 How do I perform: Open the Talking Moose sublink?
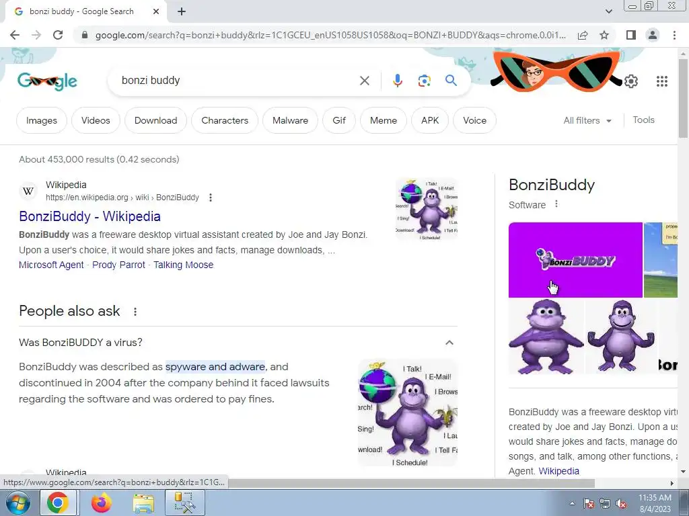pos(183,265)
